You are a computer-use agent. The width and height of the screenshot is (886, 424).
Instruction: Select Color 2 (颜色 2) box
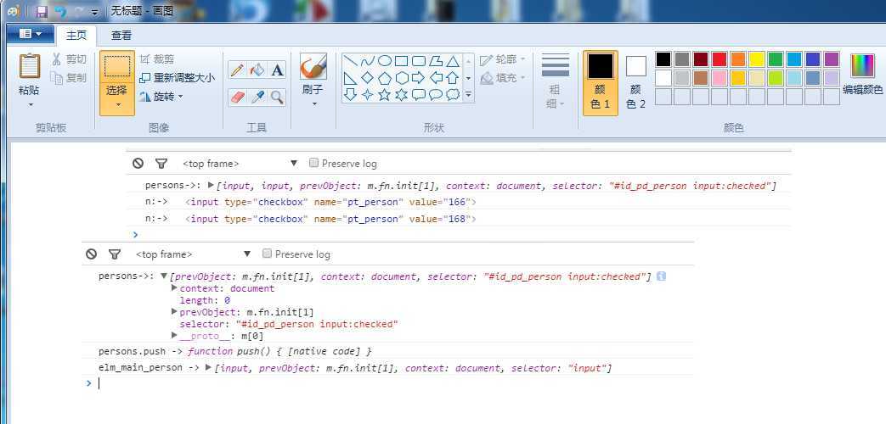(635, 83)
